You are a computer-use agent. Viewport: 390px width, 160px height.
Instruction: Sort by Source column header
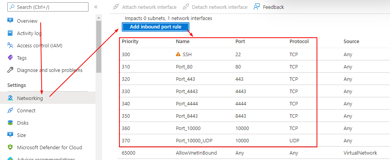click(x=351, y=42)
